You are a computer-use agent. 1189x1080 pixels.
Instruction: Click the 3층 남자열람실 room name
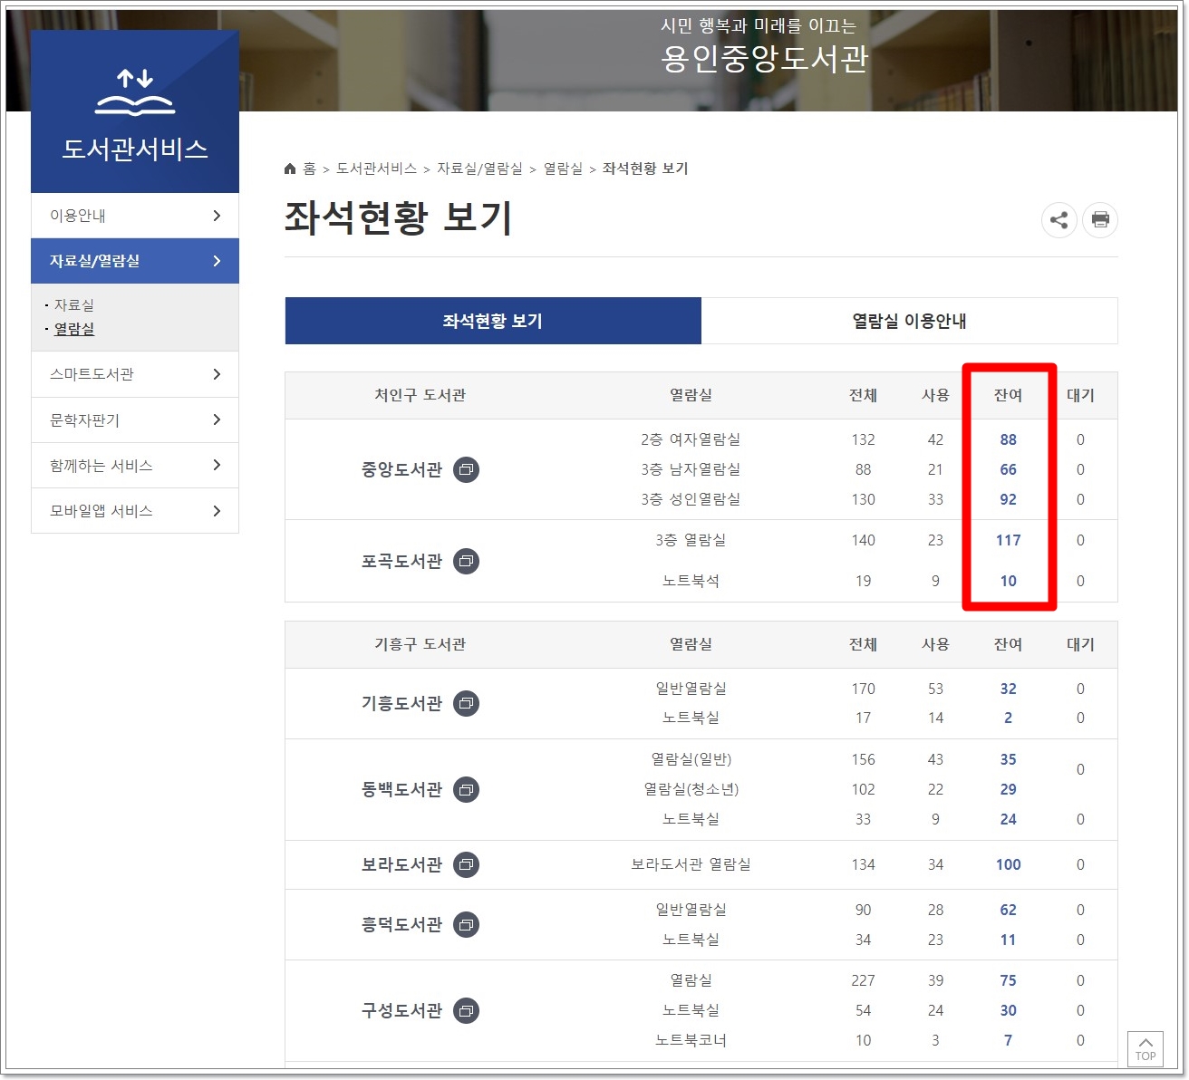point(691,469)
